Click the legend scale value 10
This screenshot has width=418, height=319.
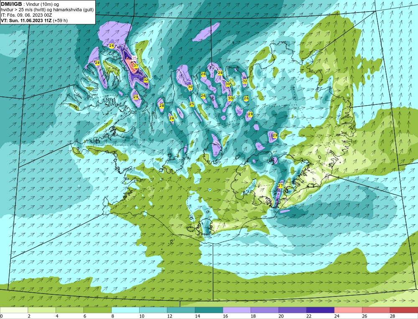coord(142,316)
